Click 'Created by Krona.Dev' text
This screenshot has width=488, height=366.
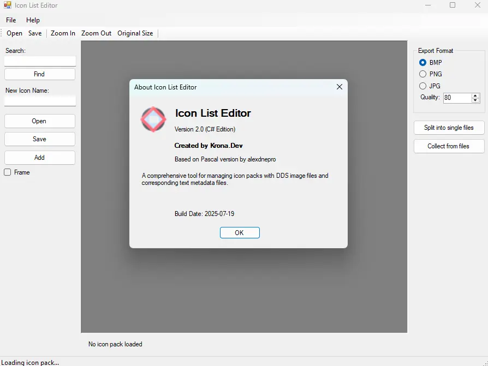coord(208,146)
